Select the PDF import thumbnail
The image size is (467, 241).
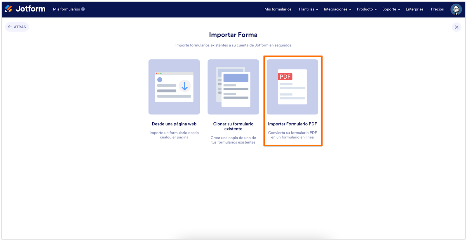click(292, 87)
